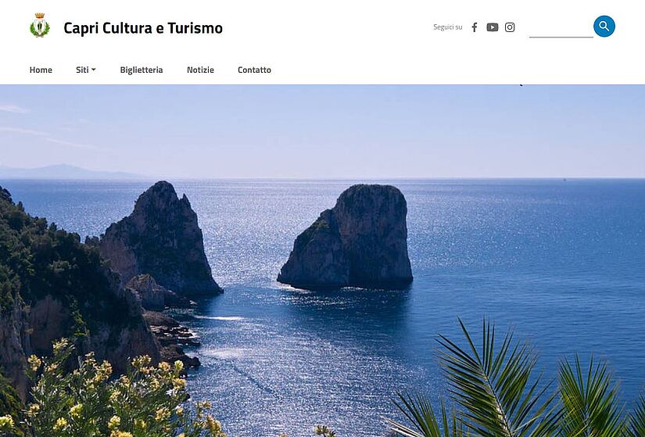645x437 pixels.
Task: Open the YouTube channel icon
Action: (x=493, y=27)
